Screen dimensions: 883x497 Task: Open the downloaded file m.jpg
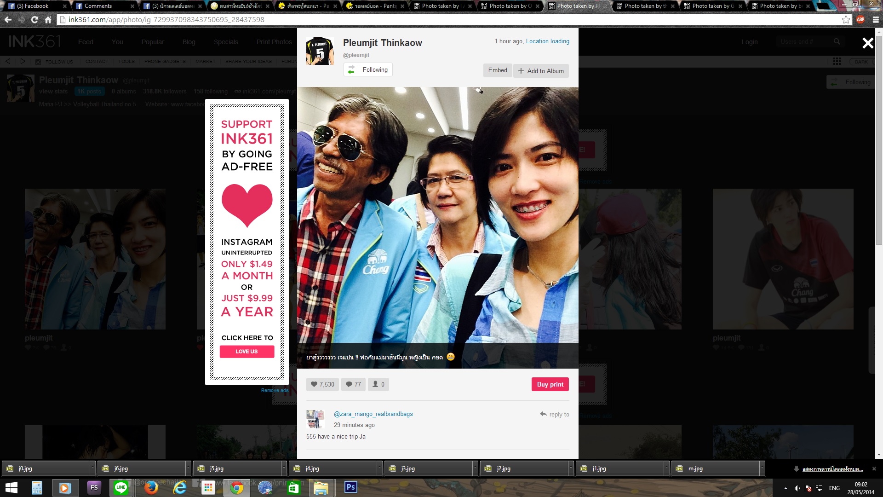[716, 468]
